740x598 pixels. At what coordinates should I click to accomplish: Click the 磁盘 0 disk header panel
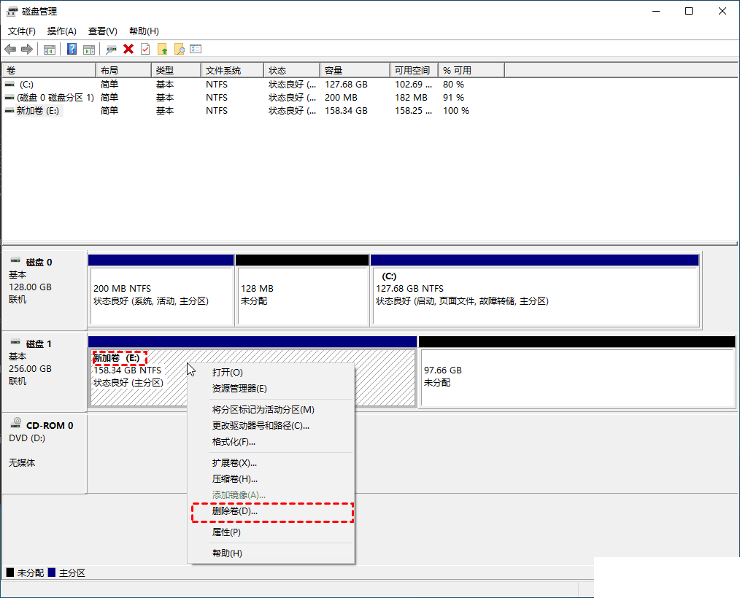pos(45,290)
